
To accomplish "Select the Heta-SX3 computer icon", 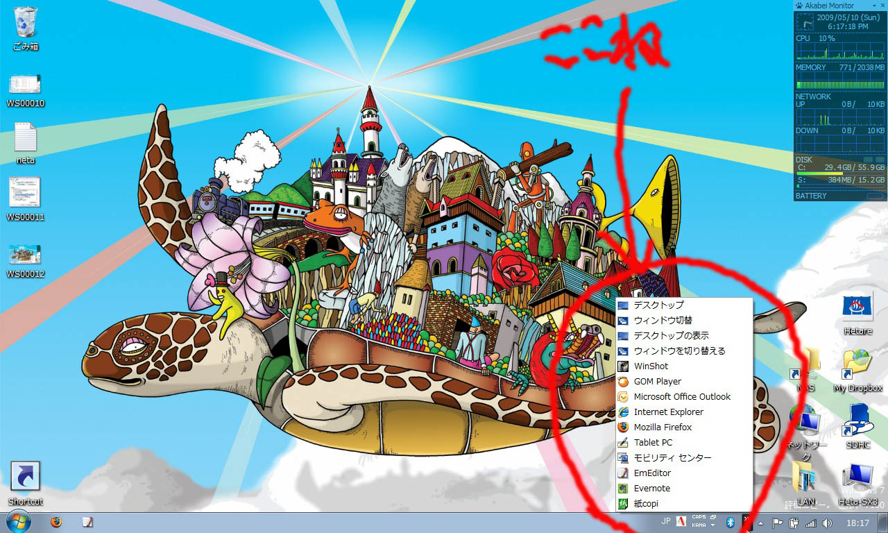I will coord(857,484).
